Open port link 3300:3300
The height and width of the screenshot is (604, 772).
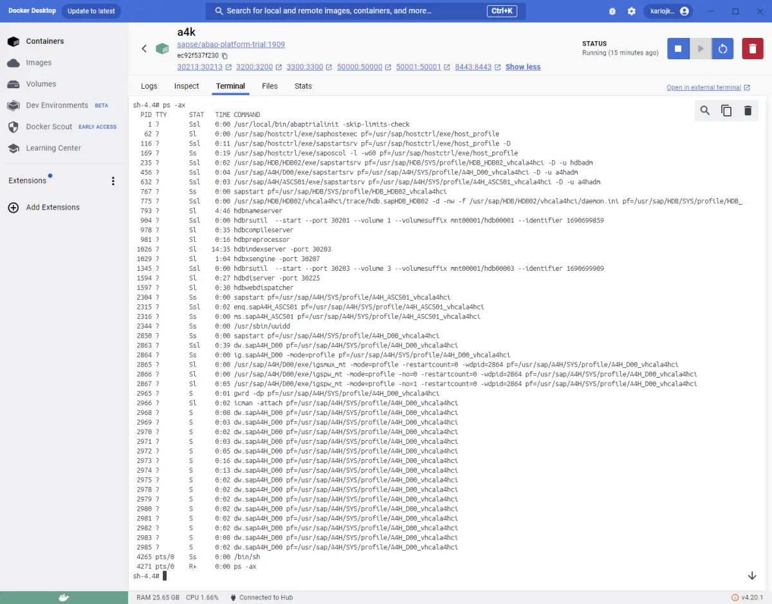[305, 67]
